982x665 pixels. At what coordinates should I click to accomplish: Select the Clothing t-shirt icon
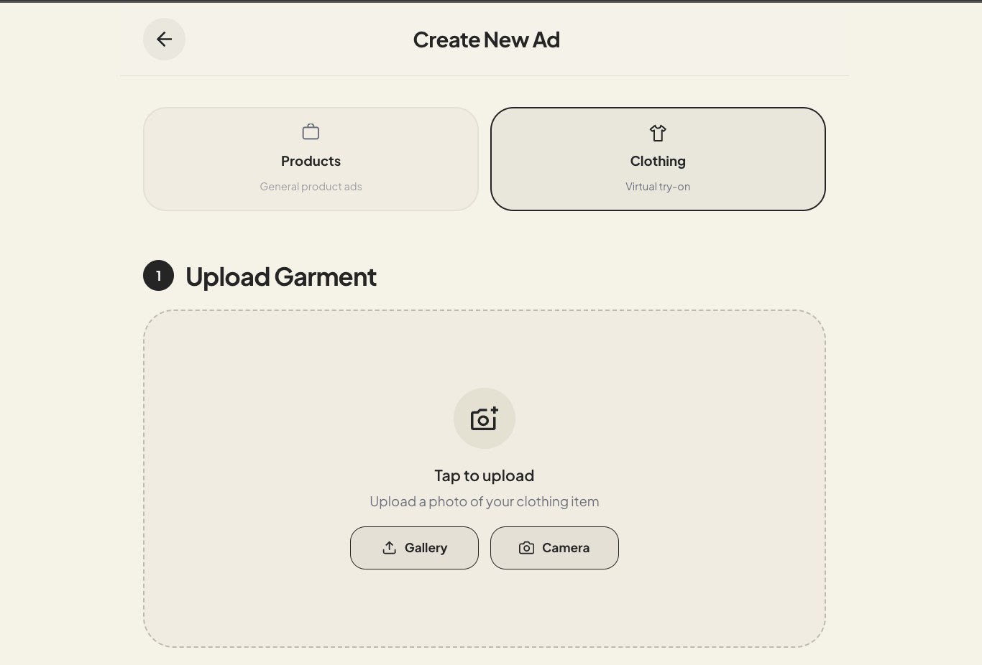658,133
